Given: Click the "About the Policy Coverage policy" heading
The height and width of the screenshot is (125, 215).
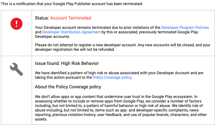Looking at the screenshot, I should [x=68, y=87].
